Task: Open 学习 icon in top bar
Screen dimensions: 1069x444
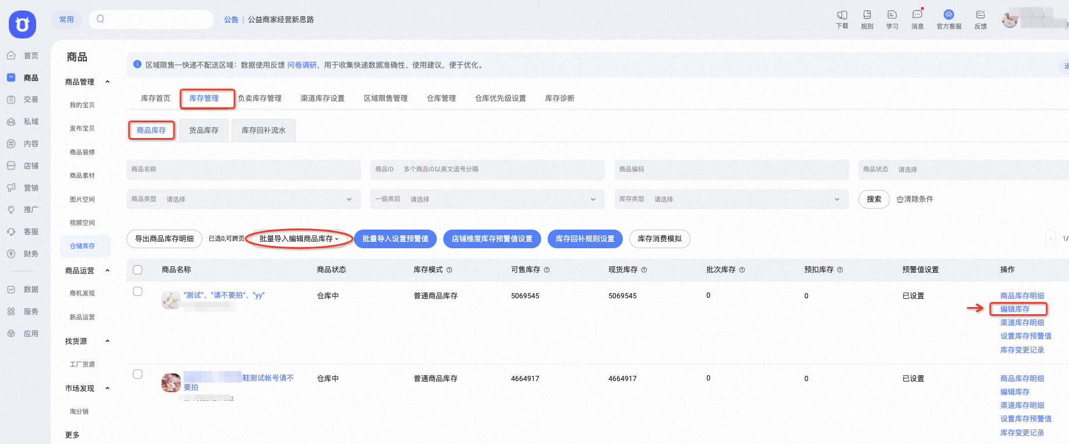Action: [x=892, y=15]
